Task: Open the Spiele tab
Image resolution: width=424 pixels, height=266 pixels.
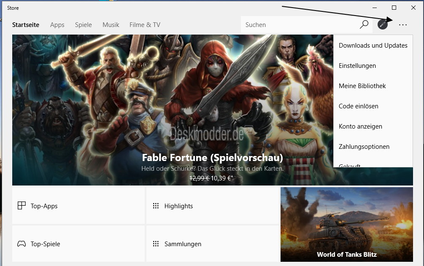Action: click(x=83, y=25)
